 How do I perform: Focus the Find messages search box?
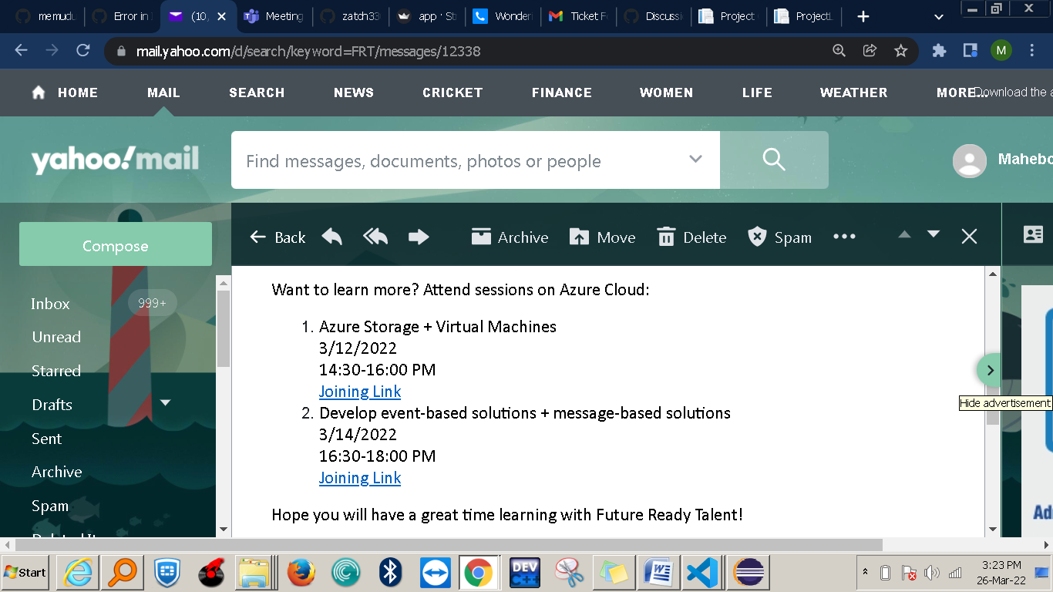pyautogui.click(x=455, y=160)
